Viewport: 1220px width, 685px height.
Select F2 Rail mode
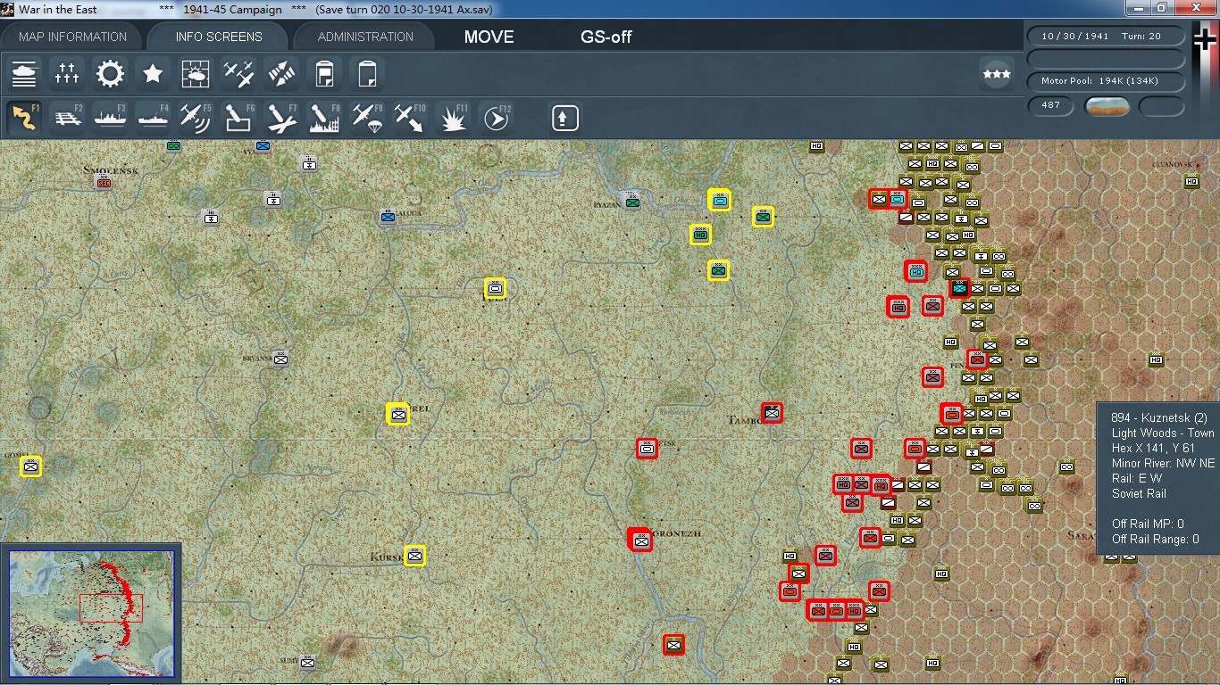tap(67, 118)
